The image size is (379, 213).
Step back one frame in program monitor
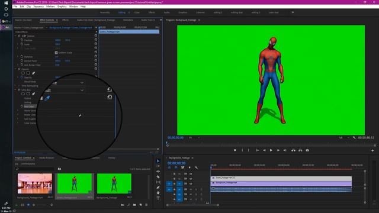click(x=264, y=150)
